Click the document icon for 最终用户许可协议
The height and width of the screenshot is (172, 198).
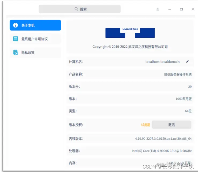(16, 39)
